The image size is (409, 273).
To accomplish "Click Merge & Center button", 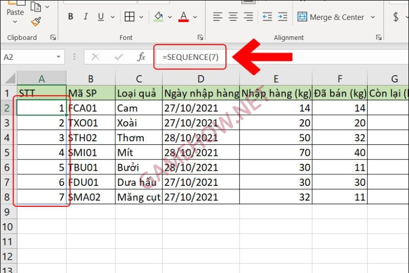I will tap(331, 17).
